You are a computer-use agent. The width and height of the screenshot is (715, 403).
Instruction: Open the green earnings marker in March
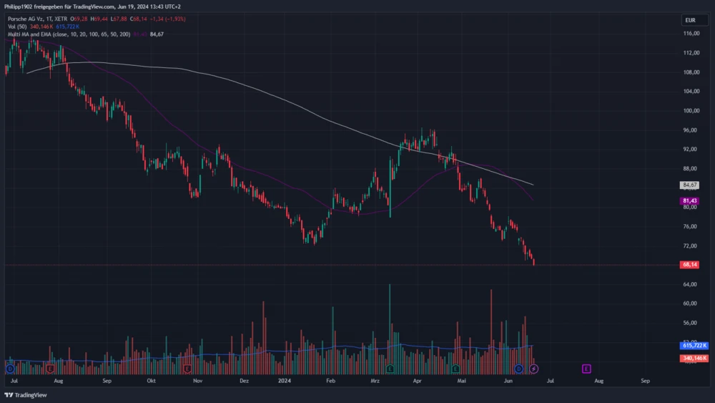point(390,369)
